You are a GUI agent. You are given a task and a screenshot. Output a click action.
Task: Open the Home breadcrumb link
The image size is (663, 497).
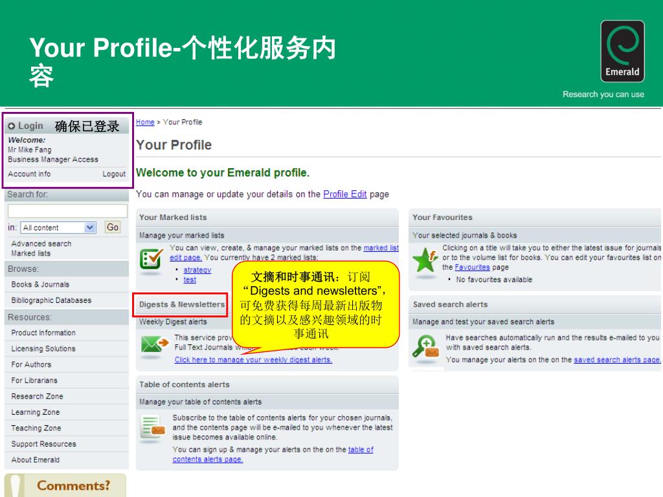pyautogui.click(x=145, y=122)
